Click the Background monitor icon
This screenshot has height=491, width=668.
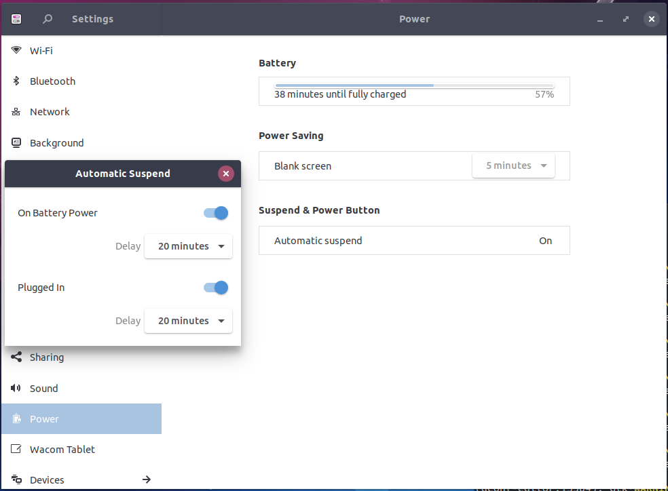pos(16,143)
